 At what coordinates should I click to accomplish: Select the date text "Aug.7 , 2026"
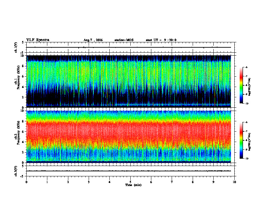point(93,40)
